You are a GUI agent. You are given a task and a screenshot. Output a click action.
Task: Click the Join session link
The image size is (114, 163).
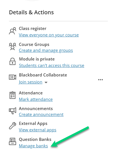pos(31,82)
